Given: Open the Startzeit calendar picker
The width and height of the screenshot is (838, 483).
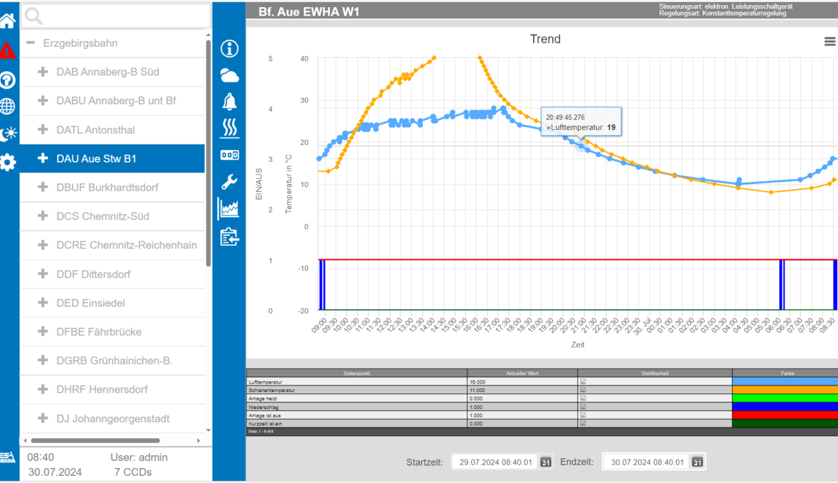Looking at the screenshot, I should [x=545, y=462].
